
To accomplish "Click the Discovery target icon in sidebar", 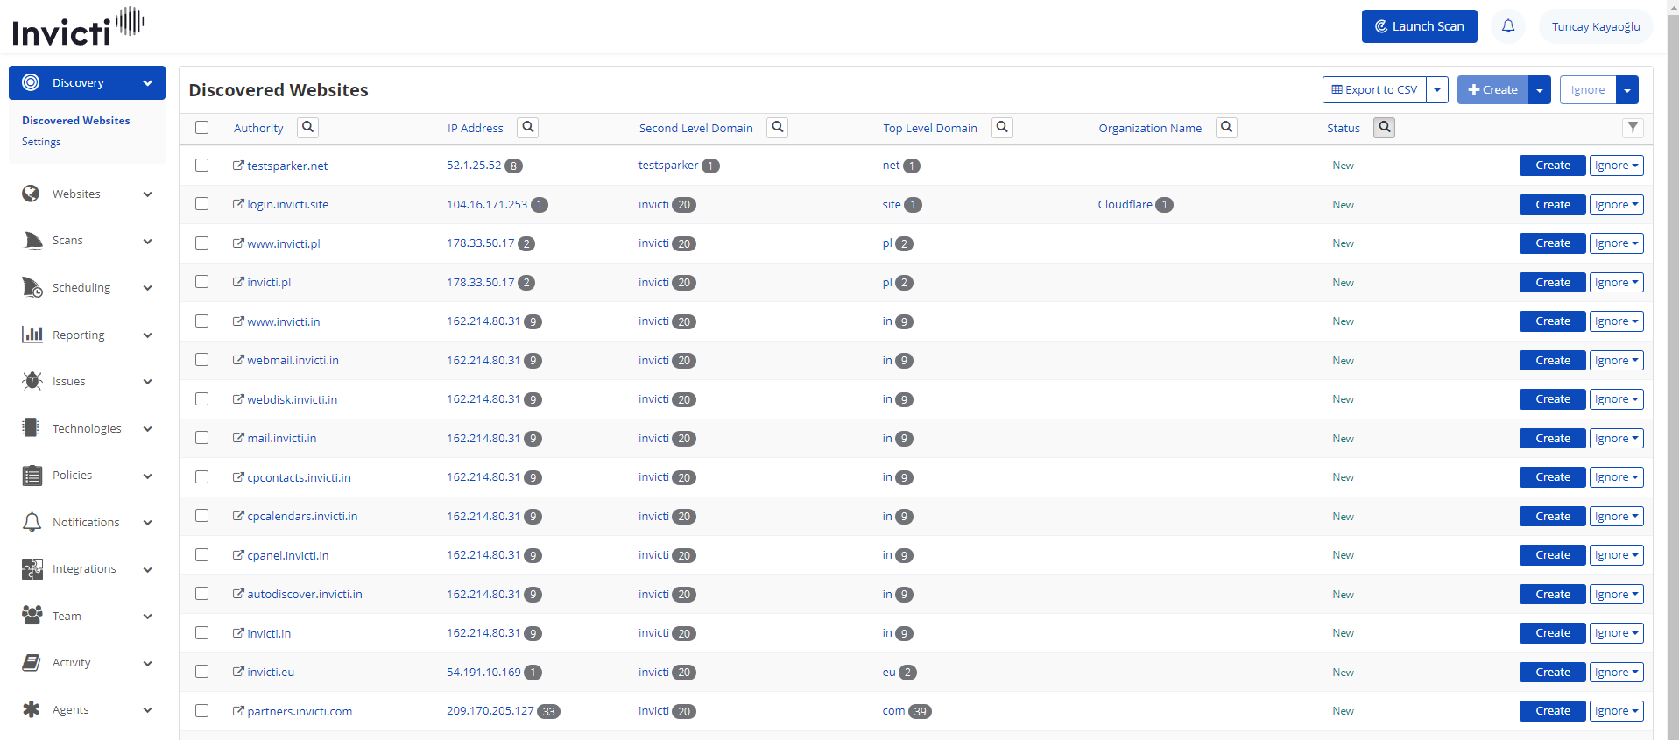I will 31,82.
